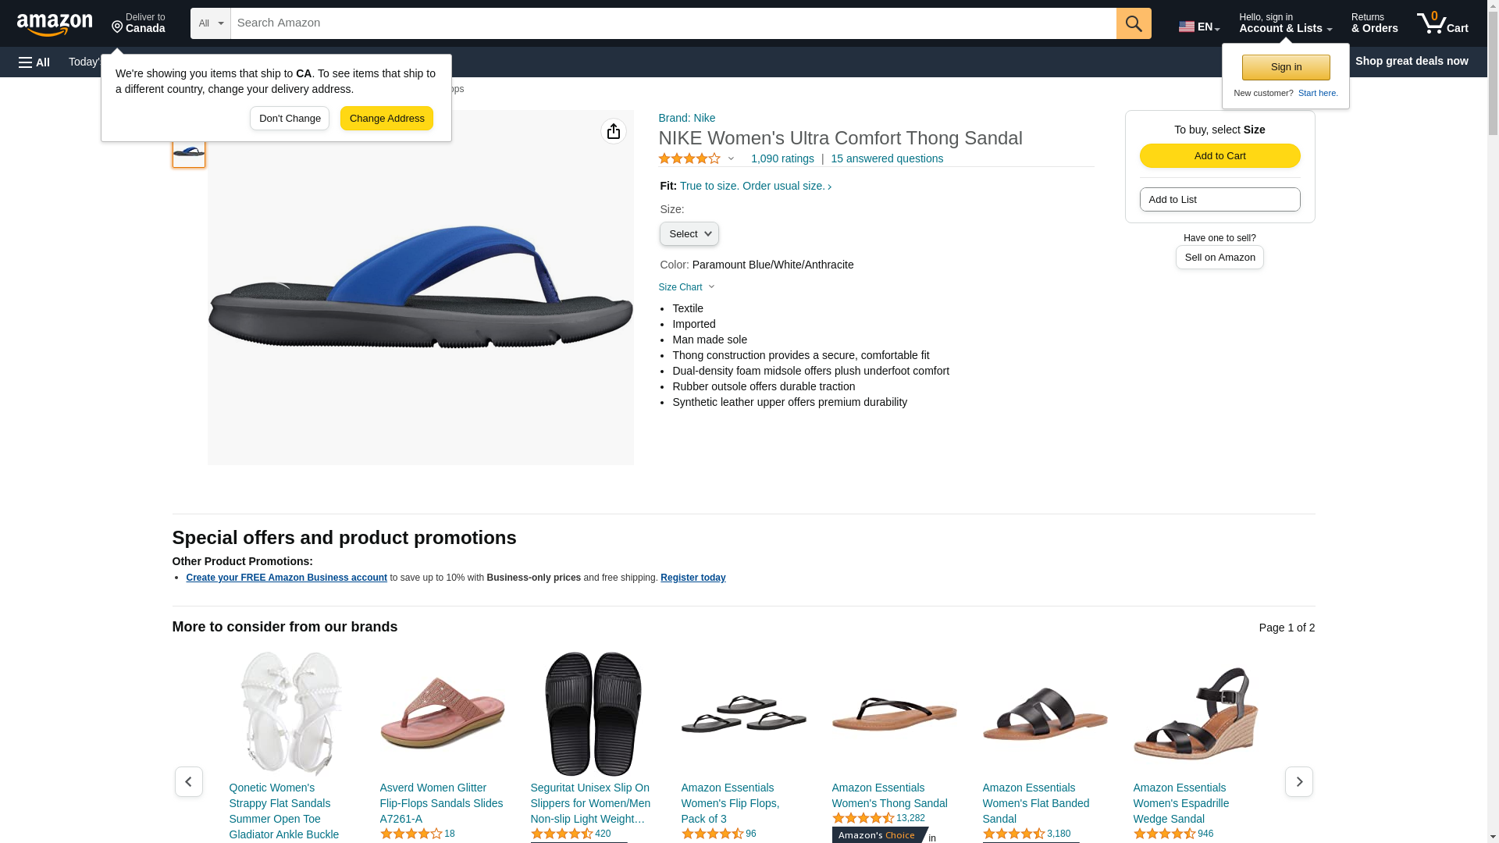Open Account & Lists menu

pyautogui.click(x=1284, y=23)
